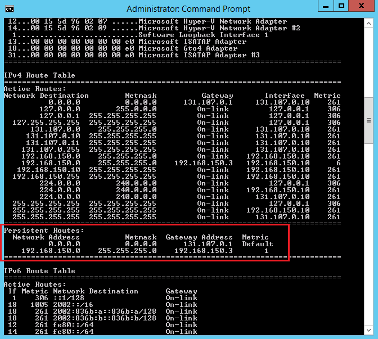Click the 'IPv6 Route Table' heading
Screen dimensions: 378x339
(x=39, y=271)
